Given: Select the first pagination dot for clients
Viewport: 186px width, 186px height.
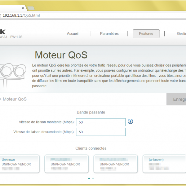Looking at the screenshot, I should pos(89,178).
